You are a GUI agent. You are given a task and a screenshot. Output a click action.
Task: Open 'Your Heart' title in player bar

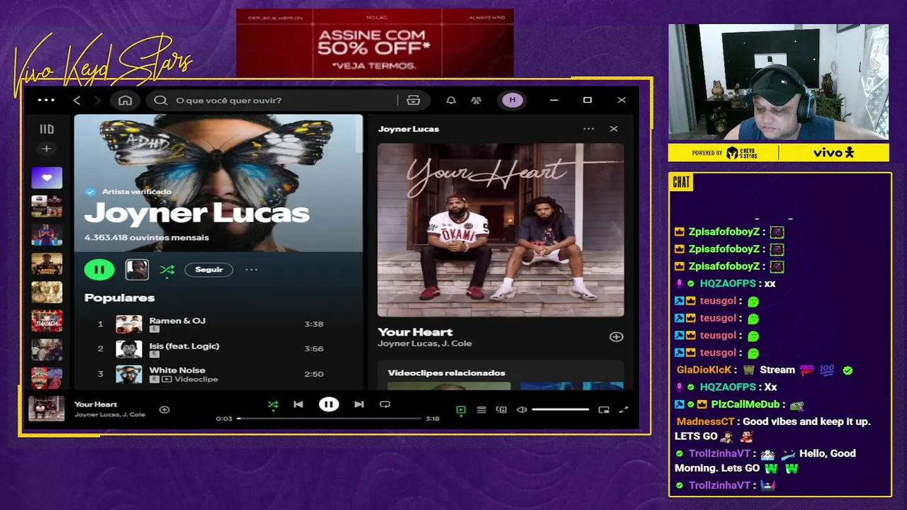[96, 404]
